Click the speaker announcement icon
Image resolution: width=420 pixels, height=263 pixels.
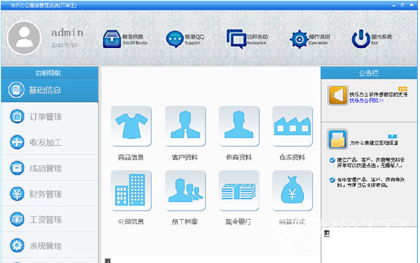[x=337, y=95]
